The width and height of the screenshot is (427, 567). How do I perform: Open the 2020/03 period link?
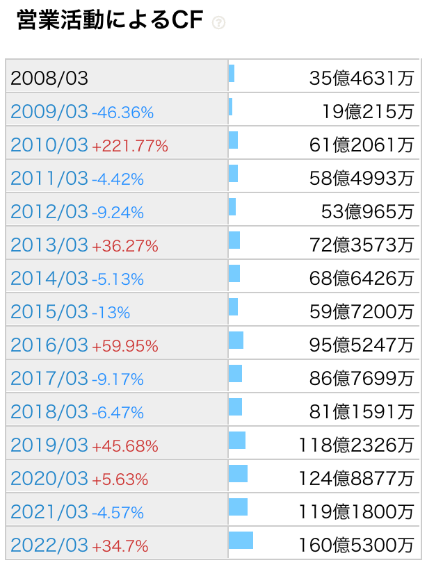[x=49, y=479]
